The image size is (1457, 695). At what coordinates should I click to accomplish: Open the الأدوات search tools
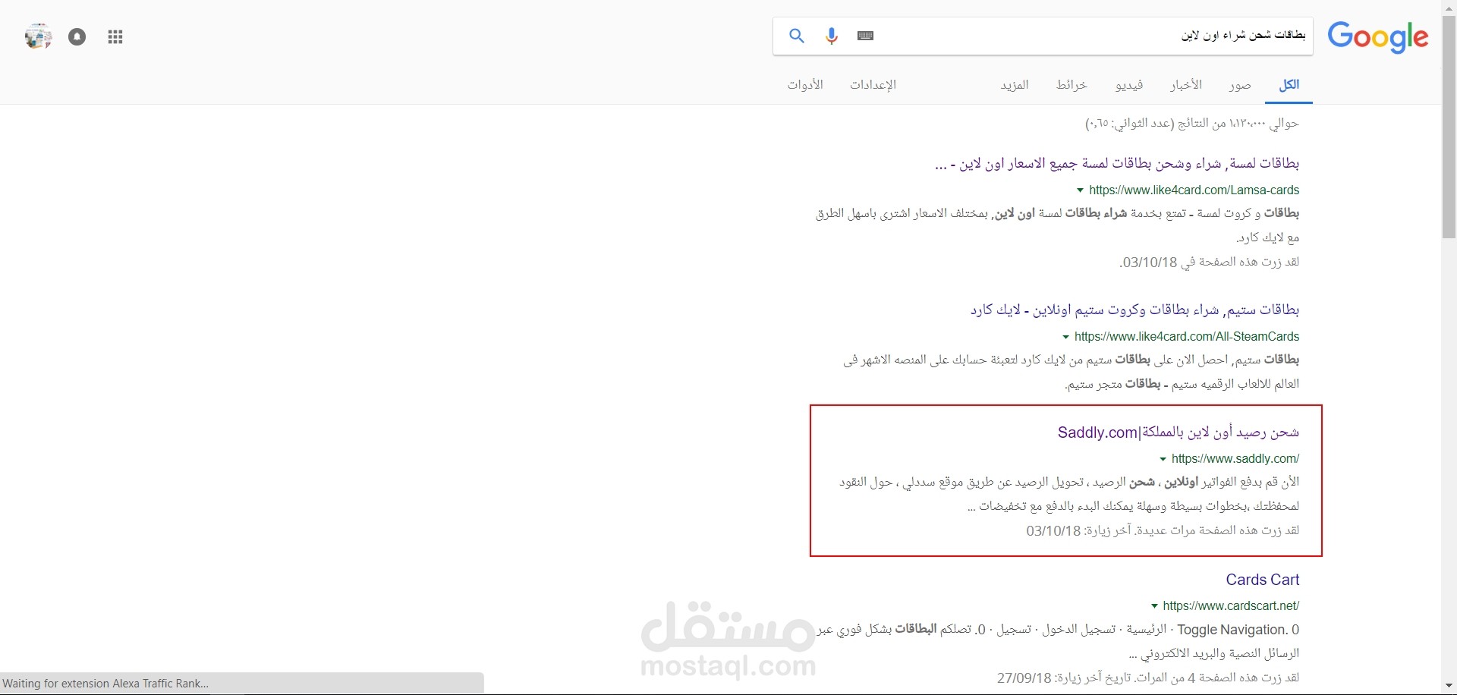click(805, 84)
